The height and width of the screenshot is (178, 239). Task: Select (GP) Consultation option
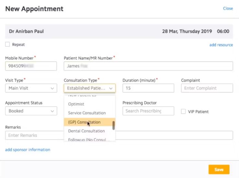pos(84,122)
